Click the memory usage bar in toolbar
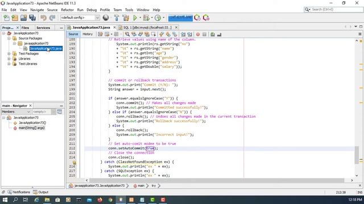364x204 pixels. [x=180, y=18]
